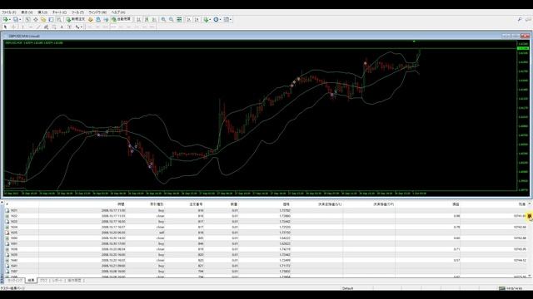Open the Navigator panel icon
533x299 pixels.
coord(43,19)
